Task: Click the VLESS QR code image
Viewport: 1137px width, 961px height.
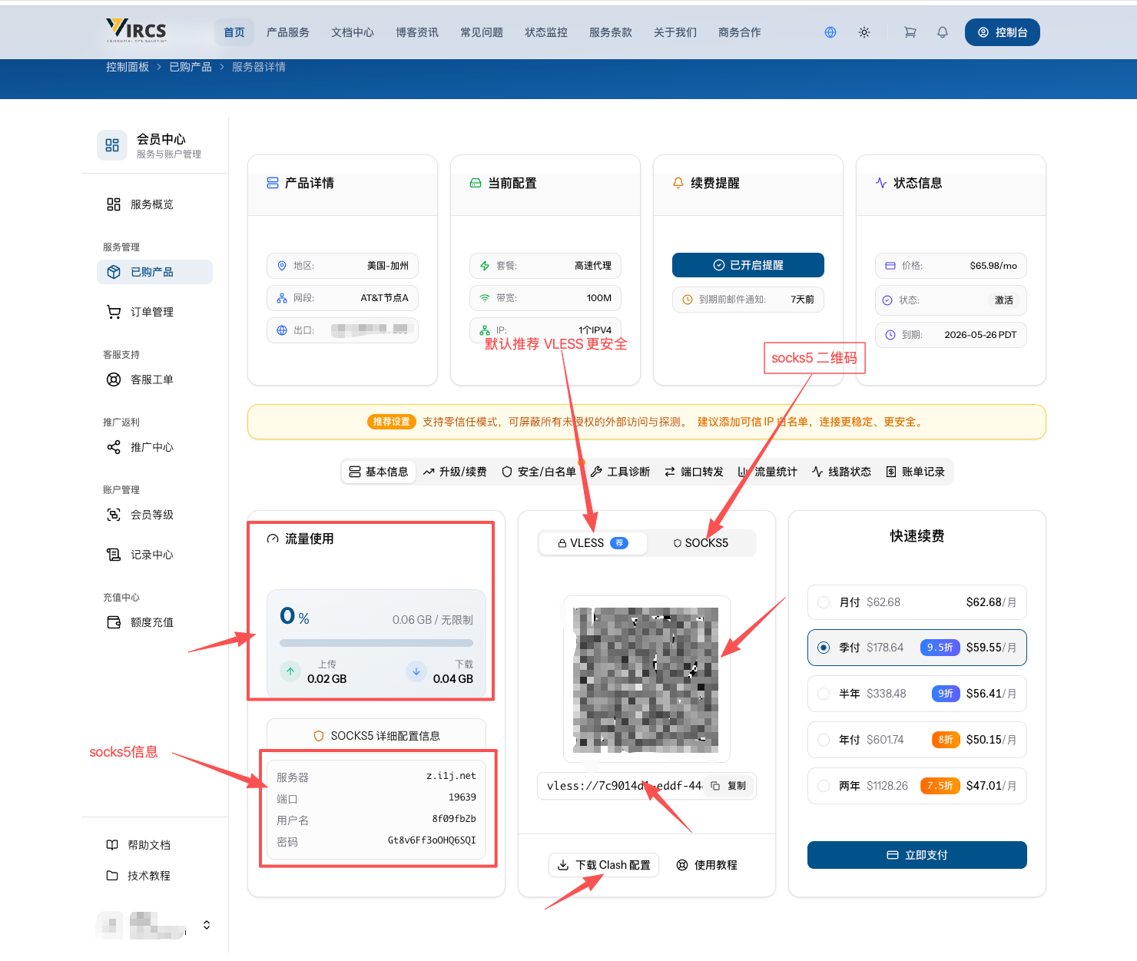Action: (x=646, y=679)
